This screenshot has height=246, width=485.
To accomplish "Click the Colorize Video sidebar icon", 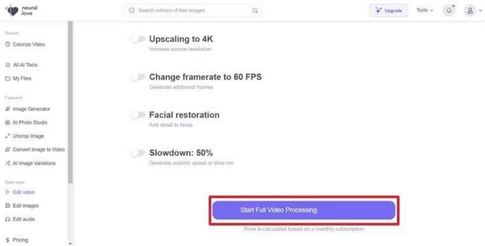I will (7, 44).
